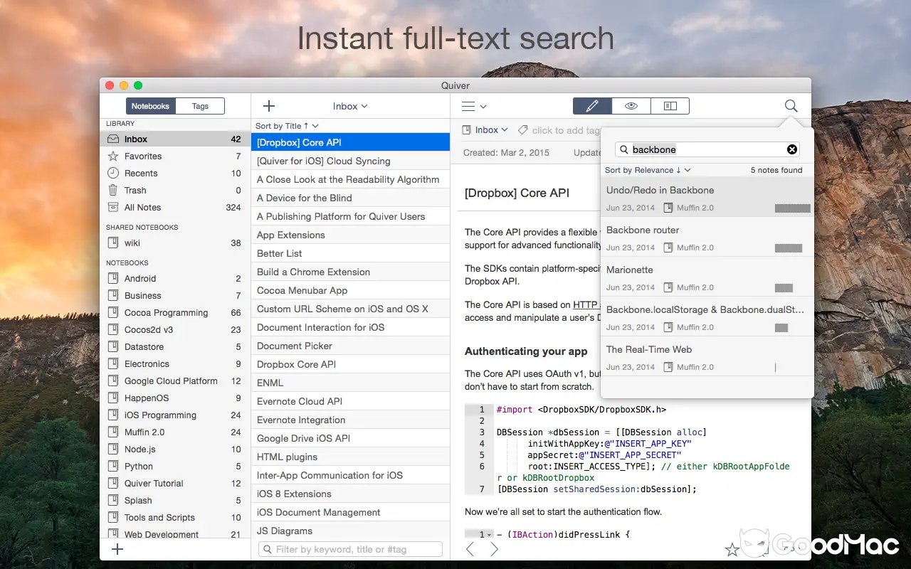Open Favorites with star icon
Image resolution: width=911 pixels, height=569 pixels.
coord(175,156)
